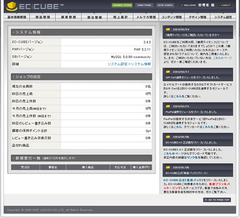Screen dimensions: 240x218
Task: Click the copyright LOCKON CO.,LTD. footer text
Action: point(50,210)
